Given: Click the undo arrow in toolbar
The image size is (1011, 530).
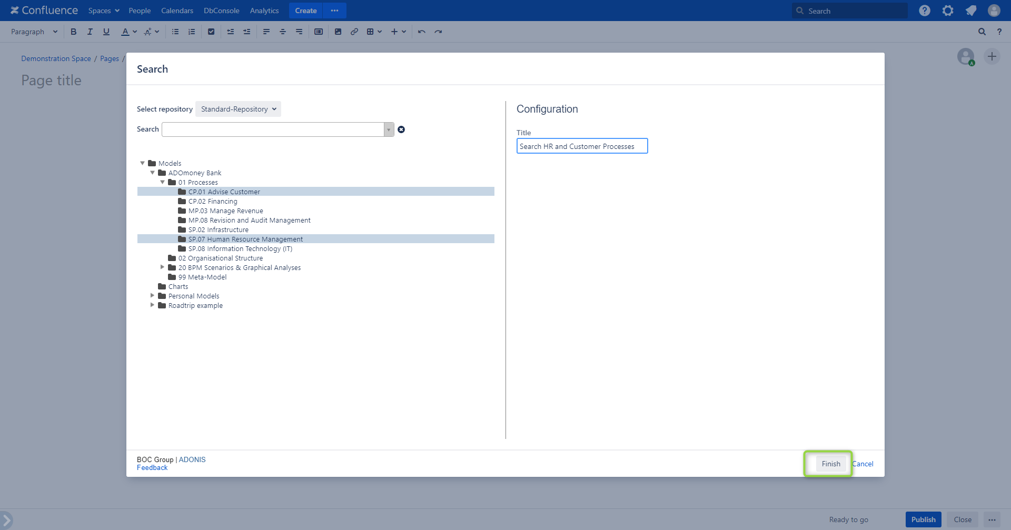Looking at the screenshot, I should (x=422, y=32).
